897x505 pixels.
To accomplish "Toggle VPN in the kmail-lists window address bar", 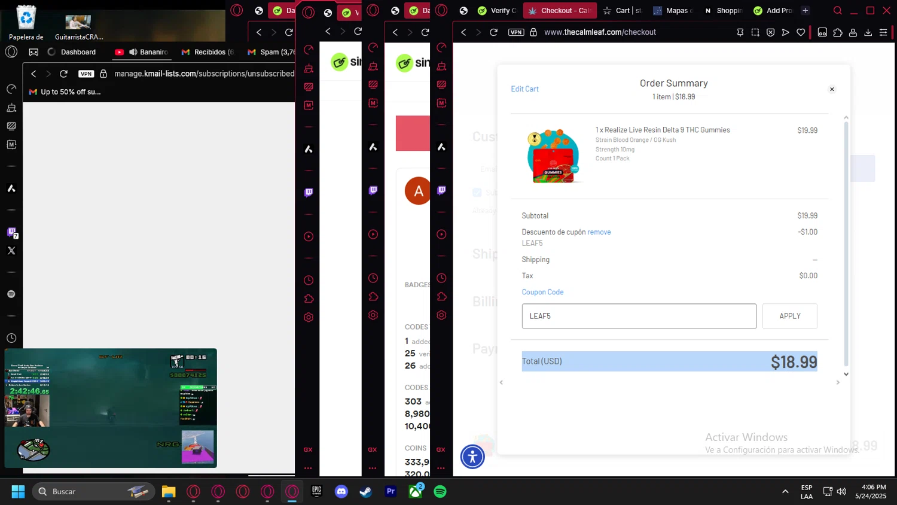I will (x=86, y=74).
